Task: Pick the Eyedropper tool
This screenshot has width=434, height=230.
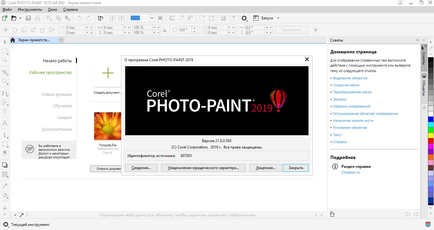Action: click(5, 186)
